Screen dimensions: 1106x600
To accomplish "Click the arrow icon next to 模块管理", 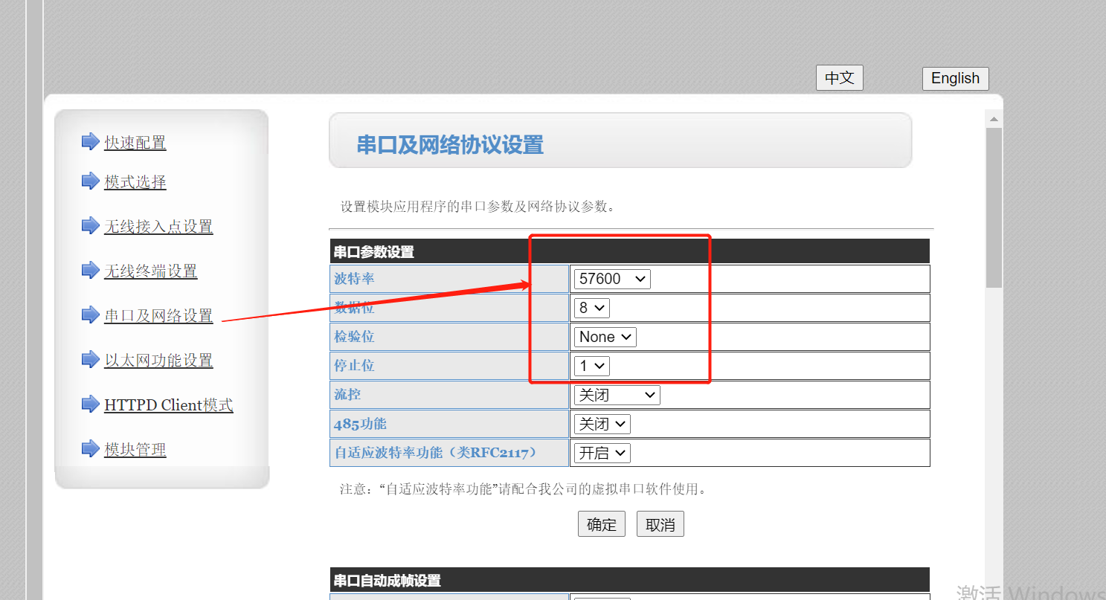I will [90, 448].
